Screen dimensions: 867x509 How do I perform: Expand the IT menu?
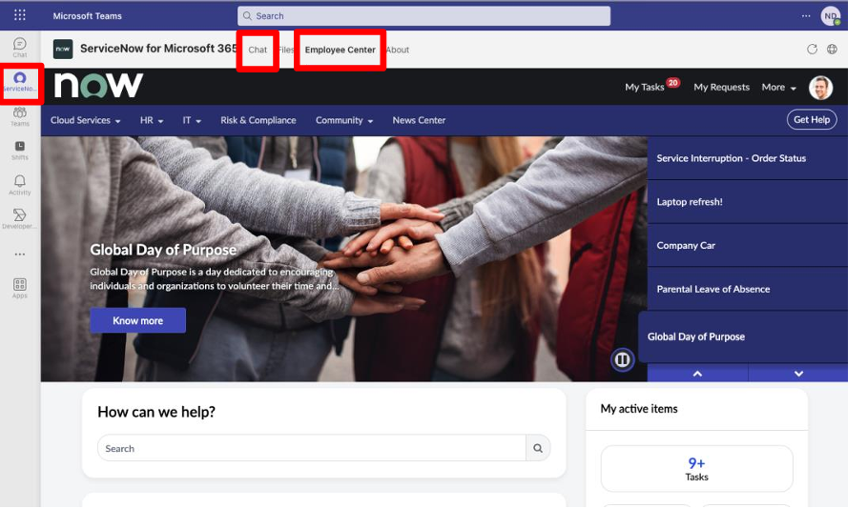(192, 120)
